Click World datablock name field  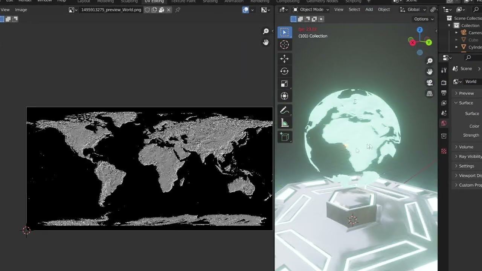coord(473,82)
